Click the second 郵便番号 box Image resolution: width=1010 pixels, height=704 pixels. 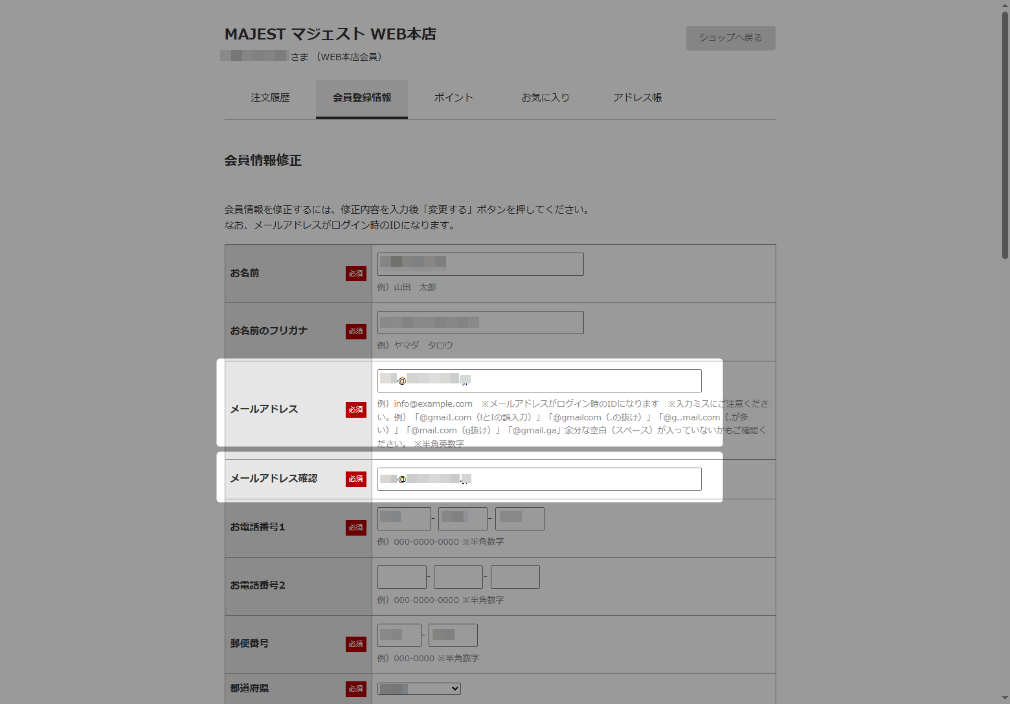(453, 635)
